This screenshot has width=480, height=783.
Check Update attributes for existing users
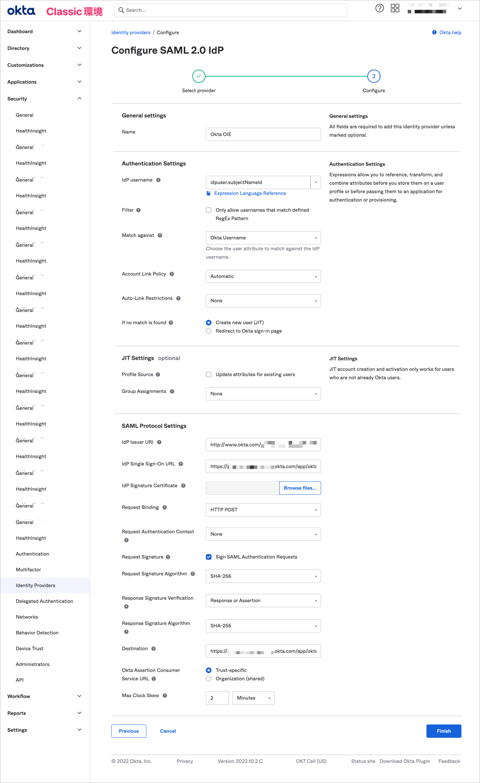[x=209, y=374]
